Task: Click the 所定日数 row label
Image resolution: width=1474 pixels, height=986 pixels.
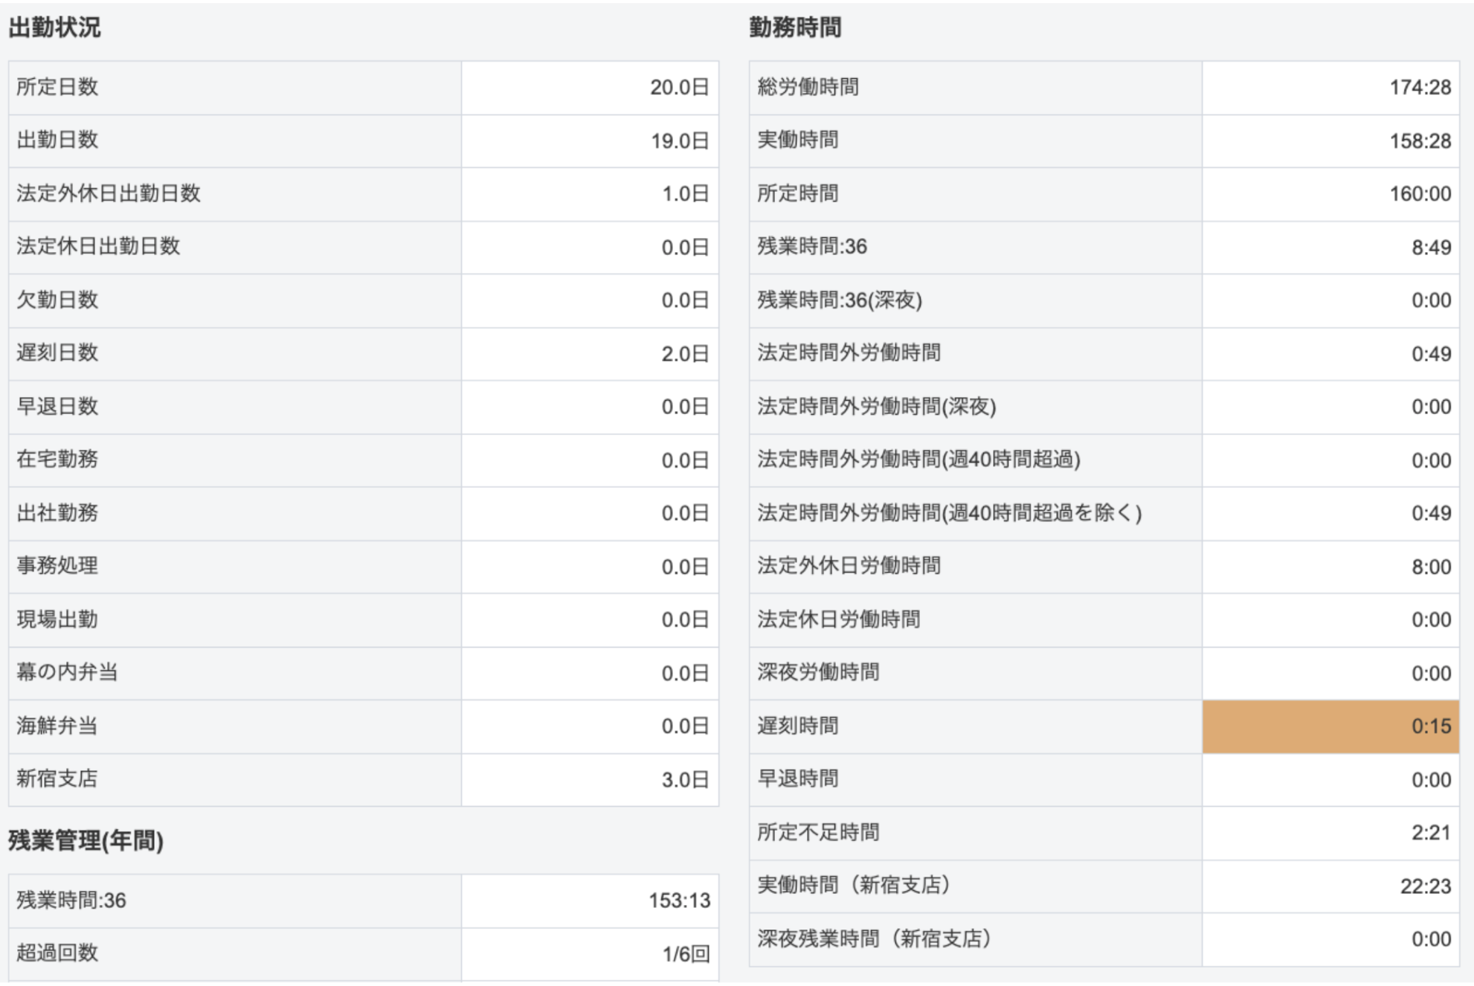Action: 57,87
